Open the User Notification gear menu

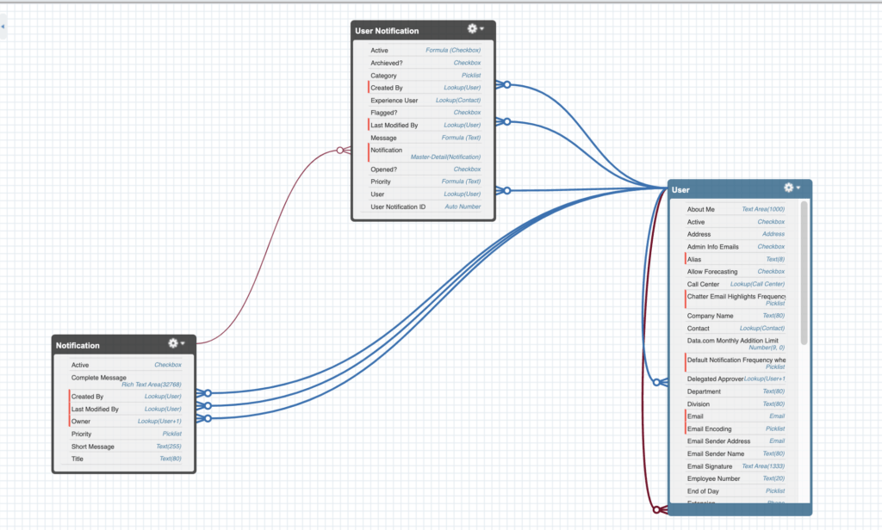(x=475, y=29)
